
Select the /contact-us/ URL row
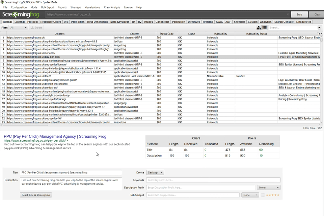[160, 88]
